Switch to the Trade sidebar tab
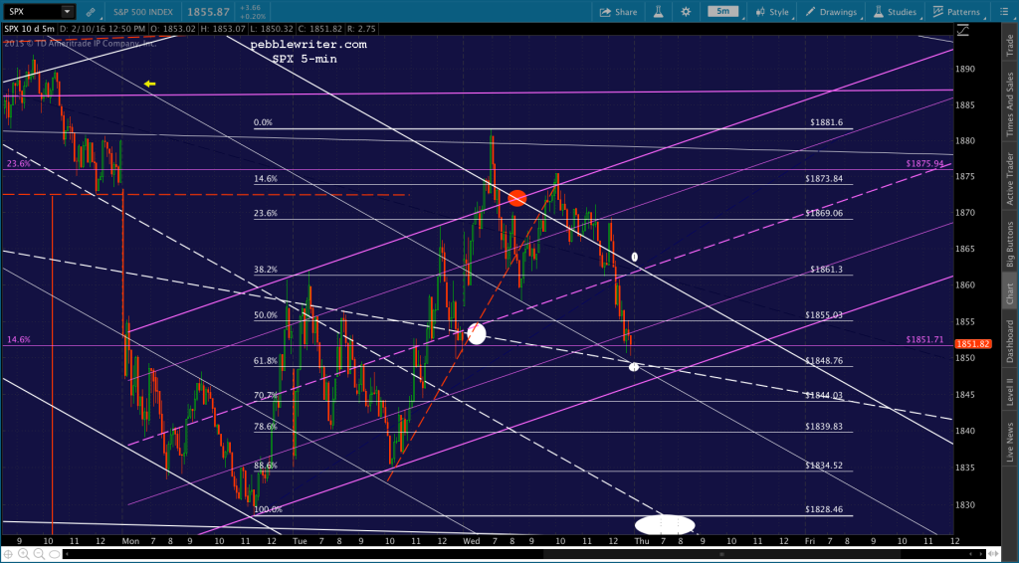This screenshot has height=563, width=1019. [x=1010, y=44]
